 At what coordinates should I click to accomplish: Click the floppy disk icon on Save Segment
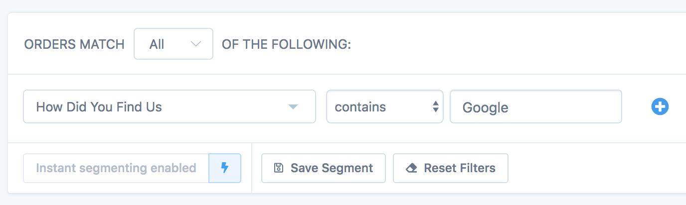279,168
